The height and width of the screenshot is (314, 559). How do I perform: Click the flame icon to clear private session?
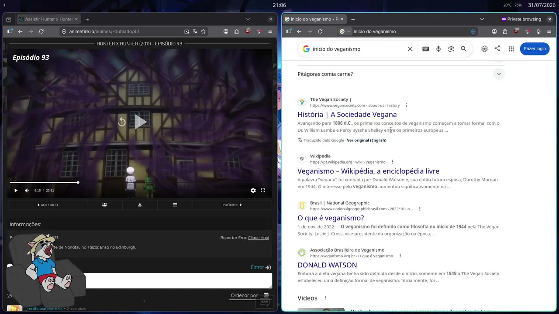[x=538, y=31]
